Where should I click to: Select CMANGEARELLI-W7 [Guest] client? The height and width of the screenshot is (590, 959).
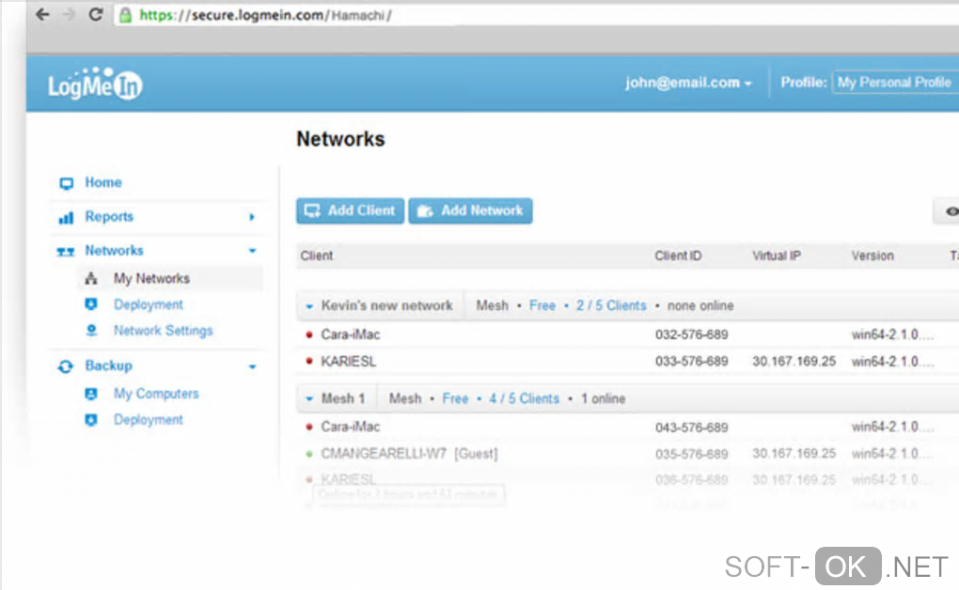pyautogui.click(x=410, y=454)
